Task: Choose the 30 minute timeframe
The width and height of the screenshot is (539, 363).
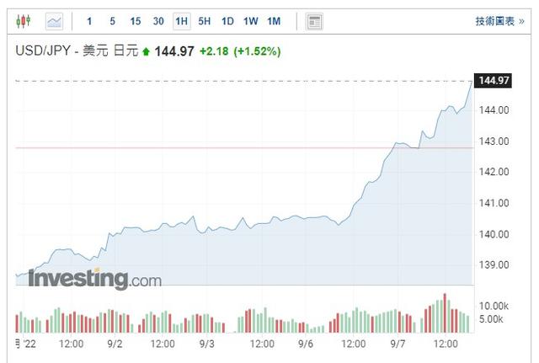Action: click(x=158, y=21)
